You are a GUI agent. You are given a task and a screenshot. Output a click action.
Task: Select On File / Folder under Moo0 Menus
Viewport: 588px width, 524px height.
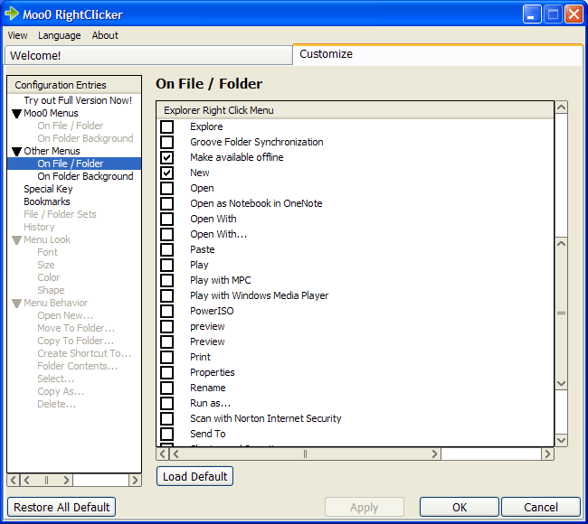tap(71, 126)
